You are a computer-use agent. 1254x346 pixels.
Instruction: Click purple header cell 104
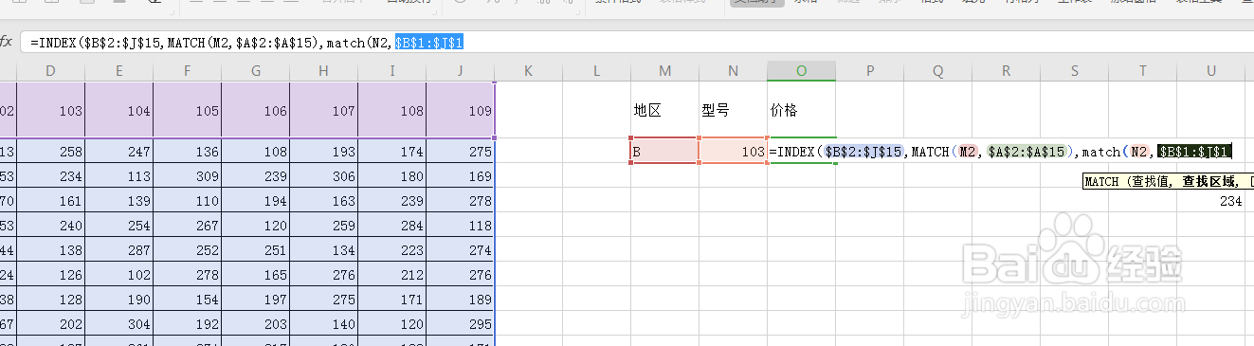coord(118,110)
